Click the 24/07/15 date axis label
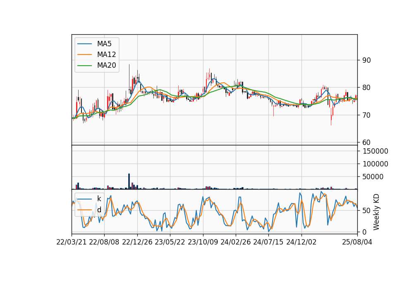397x285 pixels. click(x=268, y=242)
